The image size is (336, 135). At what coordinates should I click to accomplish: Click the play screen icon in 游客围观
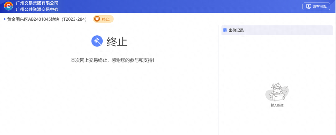(x=309, y=7)
